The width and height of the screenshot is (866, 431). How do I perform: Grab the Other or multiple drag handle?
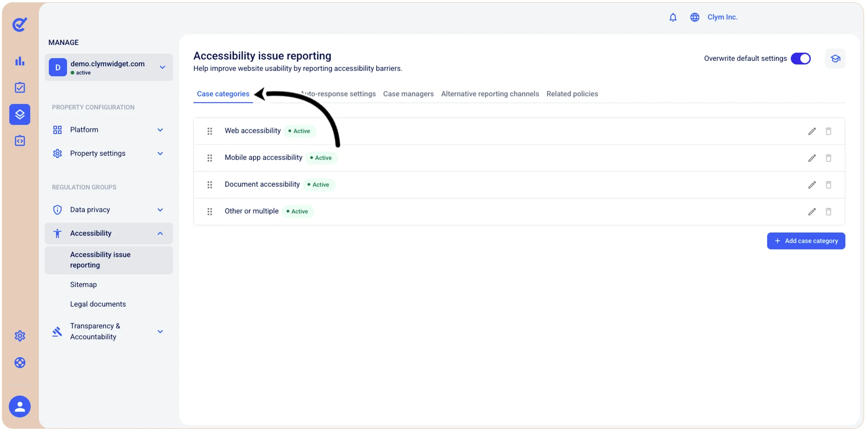210,212
